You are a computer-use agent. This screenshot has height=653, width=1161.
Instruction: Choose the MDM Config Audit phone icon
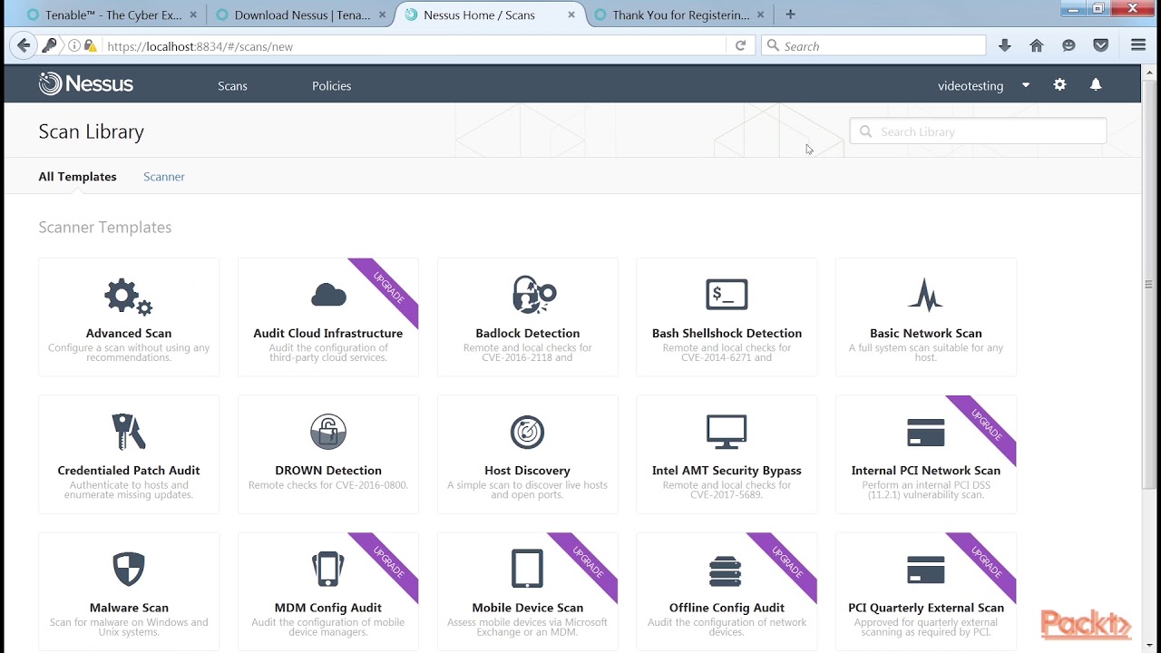[x=328, y=570]
